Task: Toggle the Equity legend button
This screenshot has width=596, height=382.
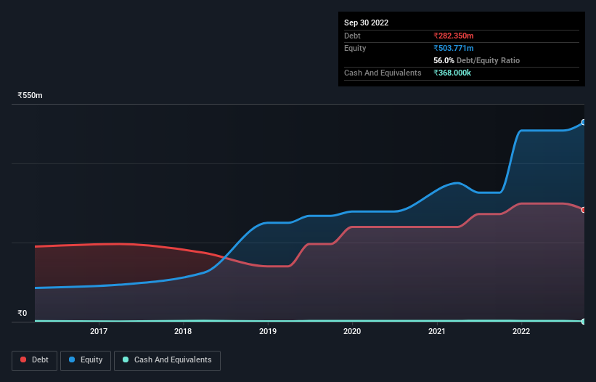Action: tap(86, 360)
